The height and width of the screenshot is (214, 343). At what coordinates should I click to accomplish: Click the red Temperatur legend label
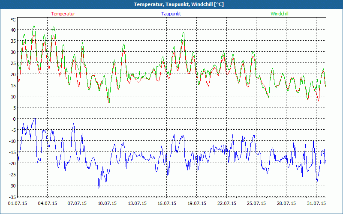(63, 14)
